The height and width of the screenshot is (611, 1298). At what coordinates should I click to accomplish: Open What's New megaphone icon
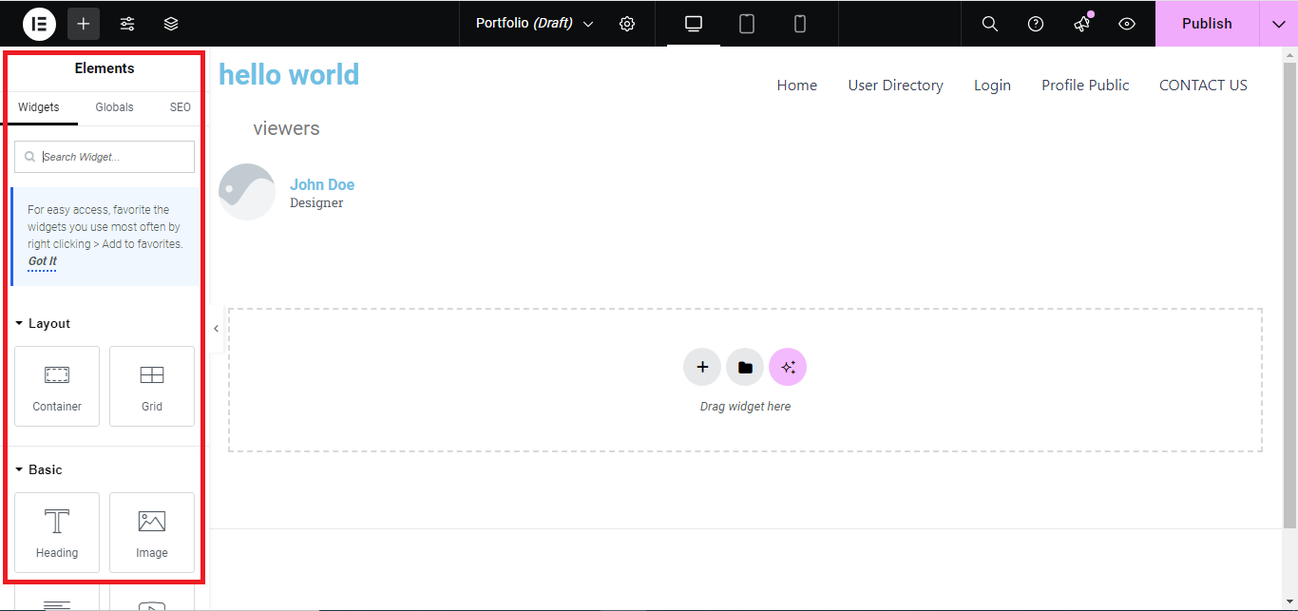click(x=1082, y=24)
